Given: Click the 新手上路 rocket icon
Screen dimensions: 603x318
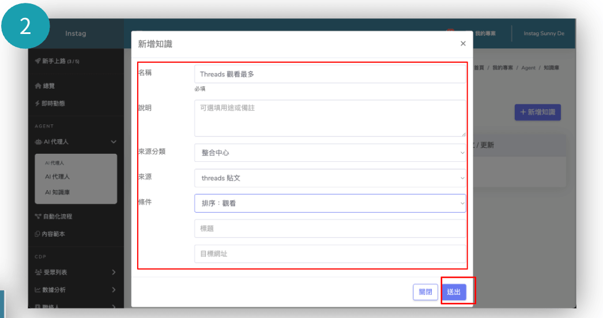Looking at the screenshot, I should coord(38,61).
